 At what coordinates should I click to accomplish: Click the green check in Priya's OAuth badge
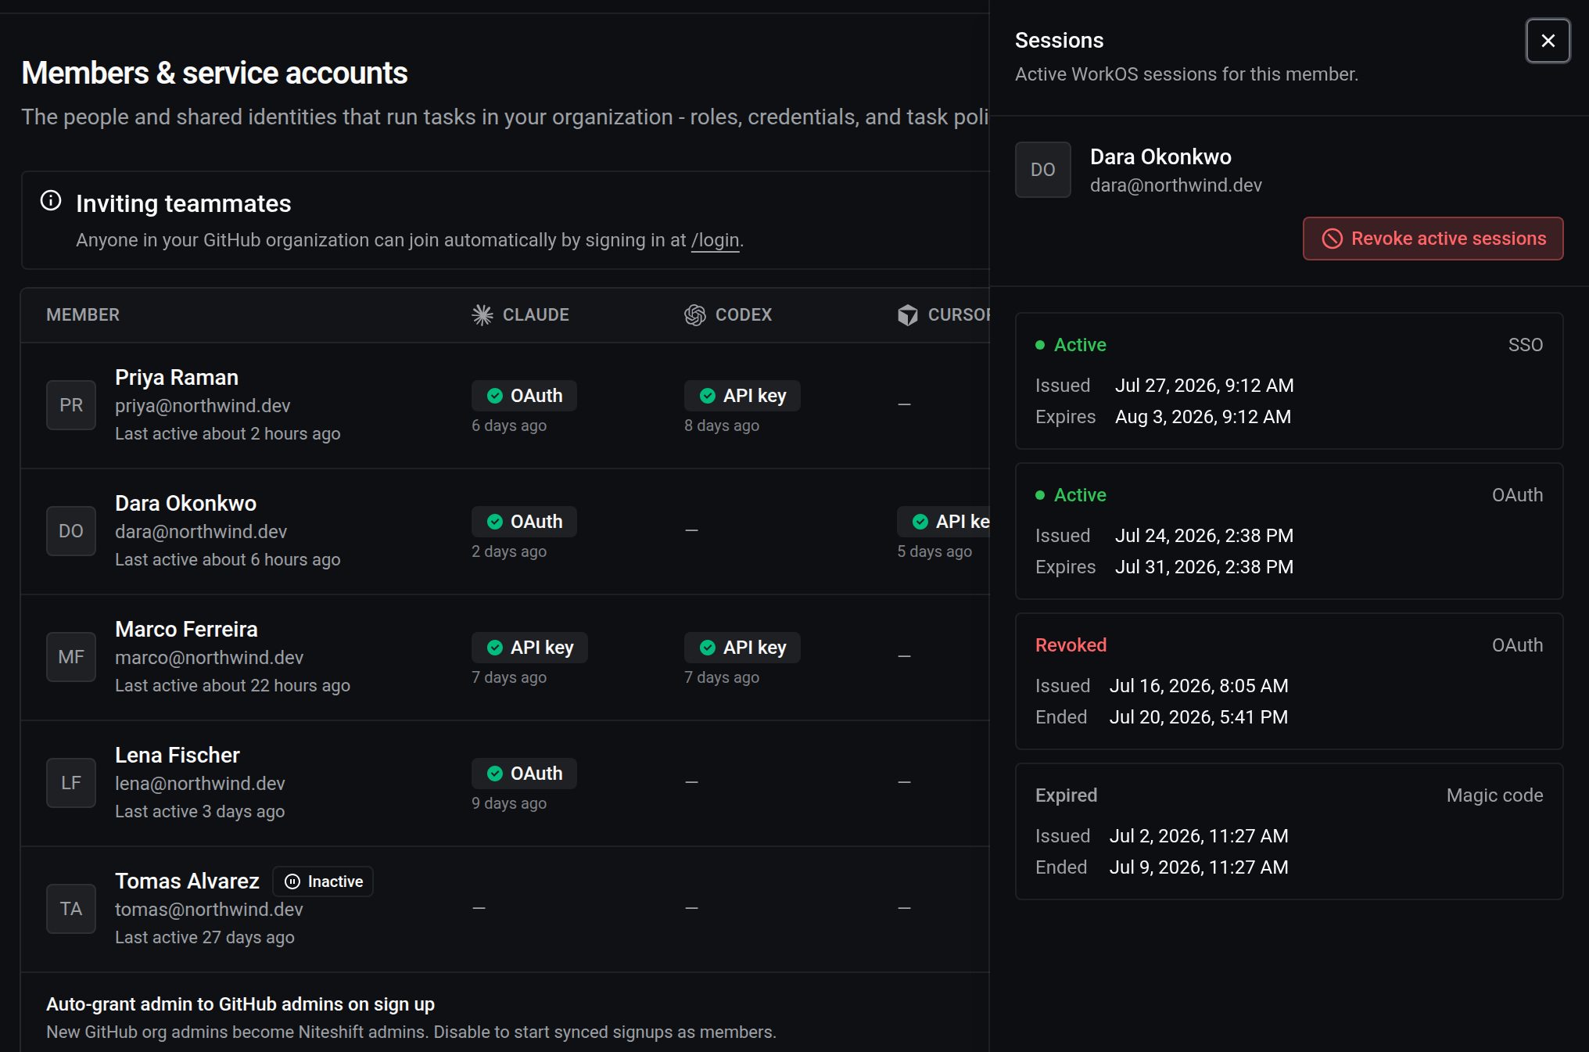(x=495, y=396)
